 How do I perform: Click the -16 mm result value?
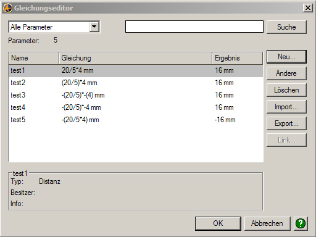[225, 120]
